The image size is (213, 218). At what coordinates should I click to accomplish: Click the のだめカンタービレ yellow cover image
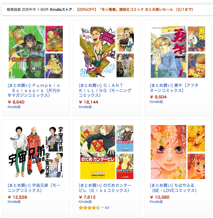(98, 152)
